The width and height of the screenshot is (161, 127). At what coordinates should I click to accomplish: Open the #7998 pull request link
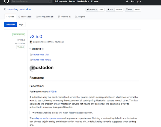(x=52, y=92)
